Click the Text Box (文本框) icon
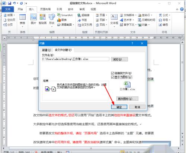This screenshot has width=186, height=153. tap(114, 20)
